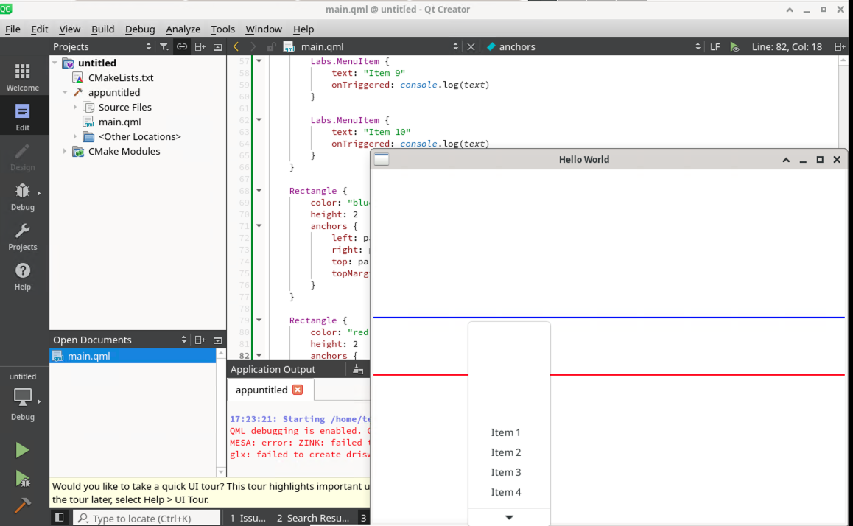Open filter tree options in Projects panel
Screen dimensions: 853x526
[x=164, y=46]
